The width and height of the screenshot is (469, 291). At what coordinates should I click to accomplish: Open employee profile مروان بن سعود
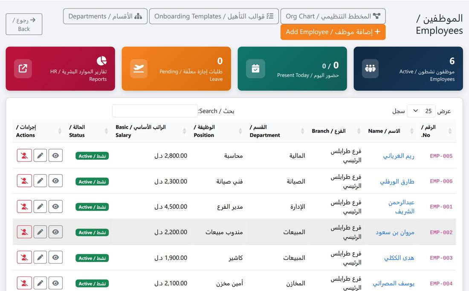pos(395,232)
